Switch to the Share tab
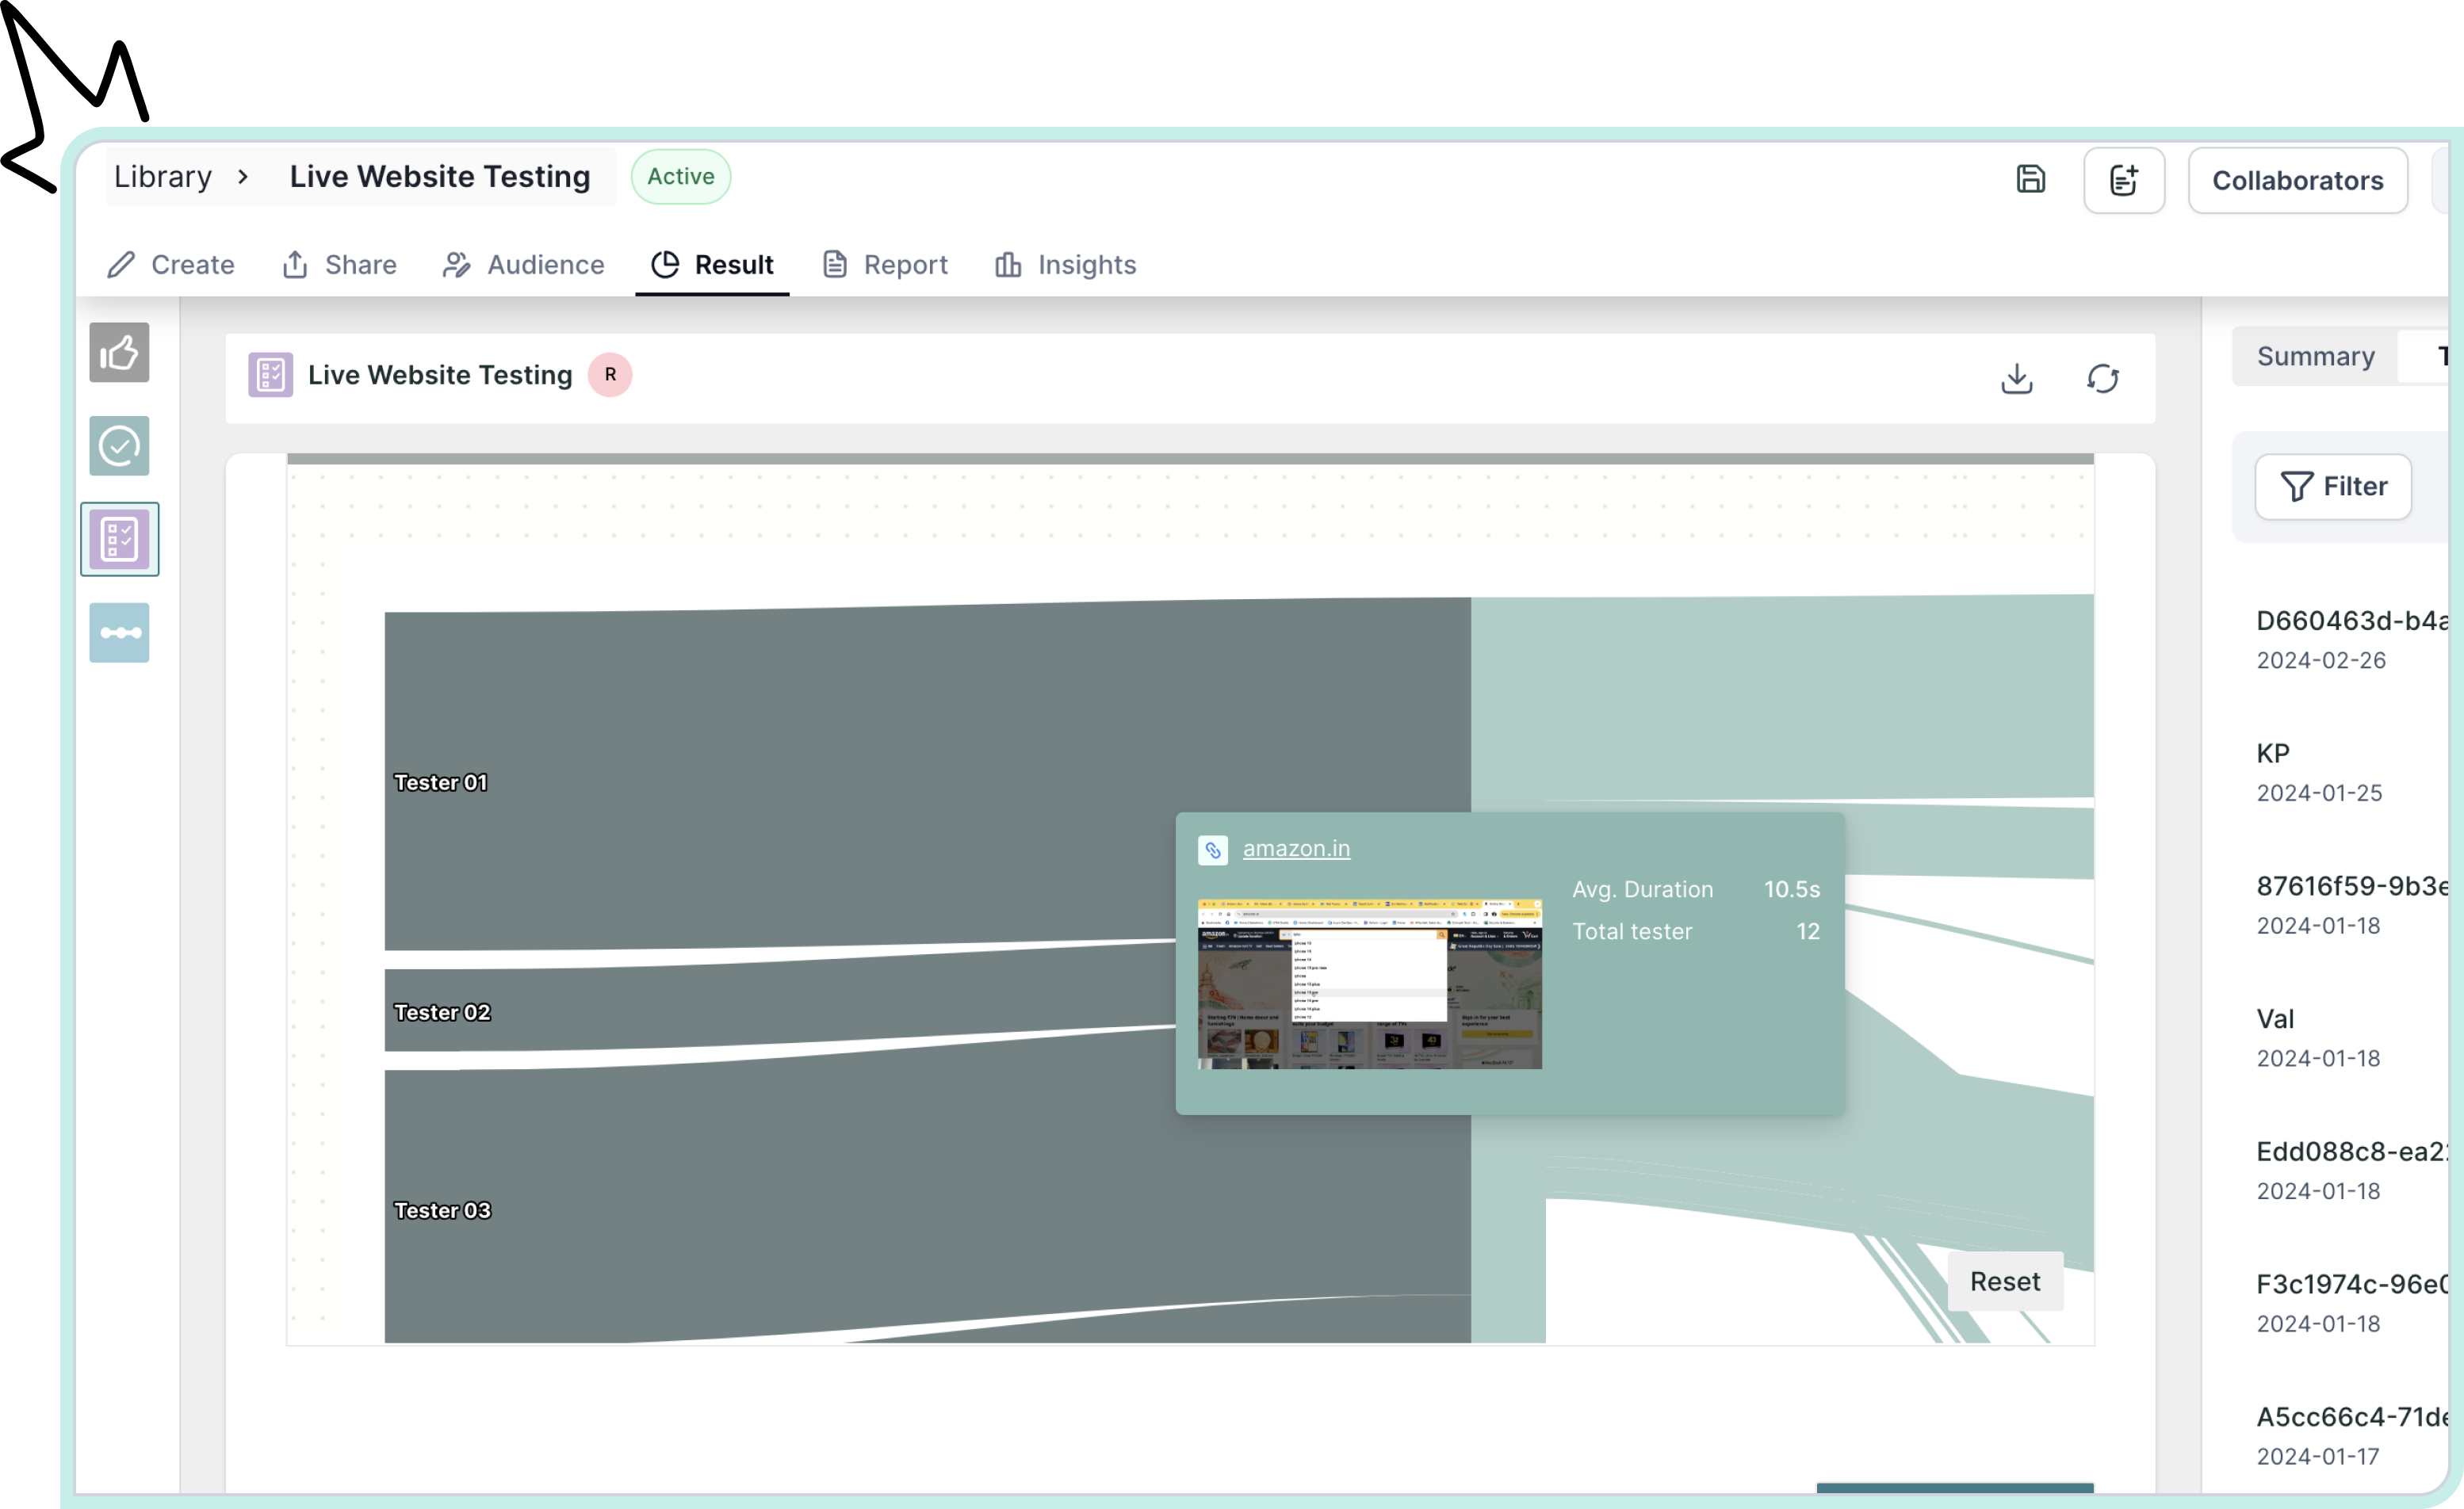The height and width of the screenshot is (1509, 2464). 340,265
